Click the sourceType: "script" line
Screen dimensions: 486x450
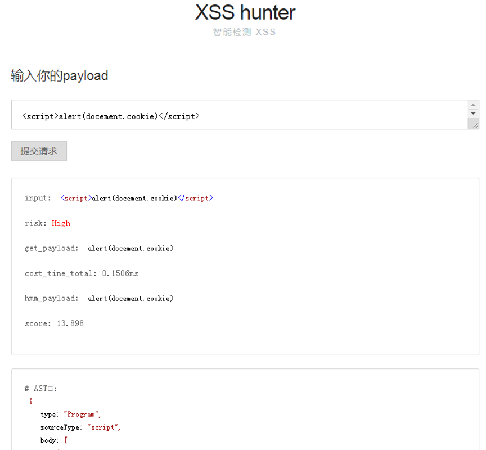coord(80,427)
